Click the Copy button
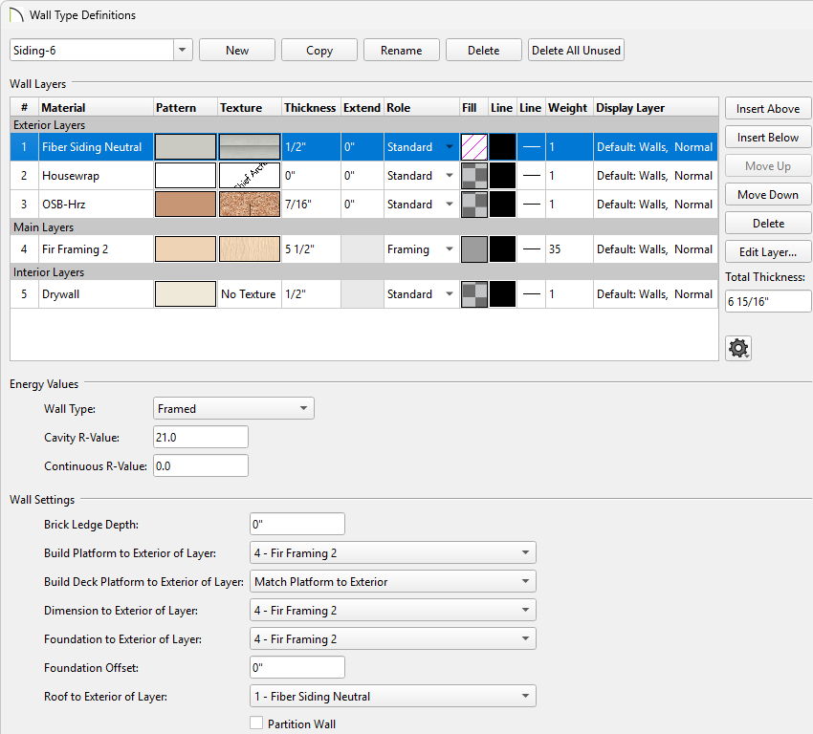Viewport: 813px width, 734px height. [319, 51]
